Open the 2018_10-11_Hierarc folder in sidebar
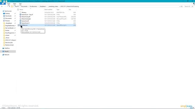195x109 pixels. [10, 40]
